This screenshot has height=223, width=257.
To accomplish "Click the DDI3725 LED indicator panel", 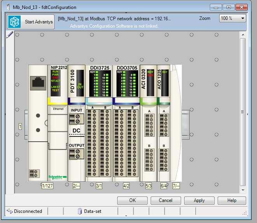I will click(100, 83).
